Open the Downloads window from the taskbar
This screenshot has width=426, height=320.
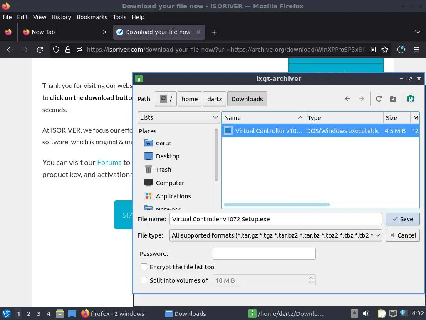185,313
